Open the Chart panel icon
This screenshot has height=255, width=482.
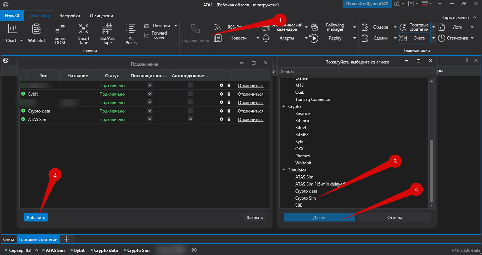[x=12, y=29]
